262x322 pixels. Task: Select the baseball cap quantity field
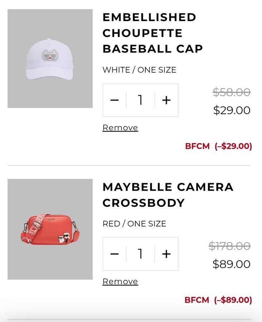(x=140, y=100)
